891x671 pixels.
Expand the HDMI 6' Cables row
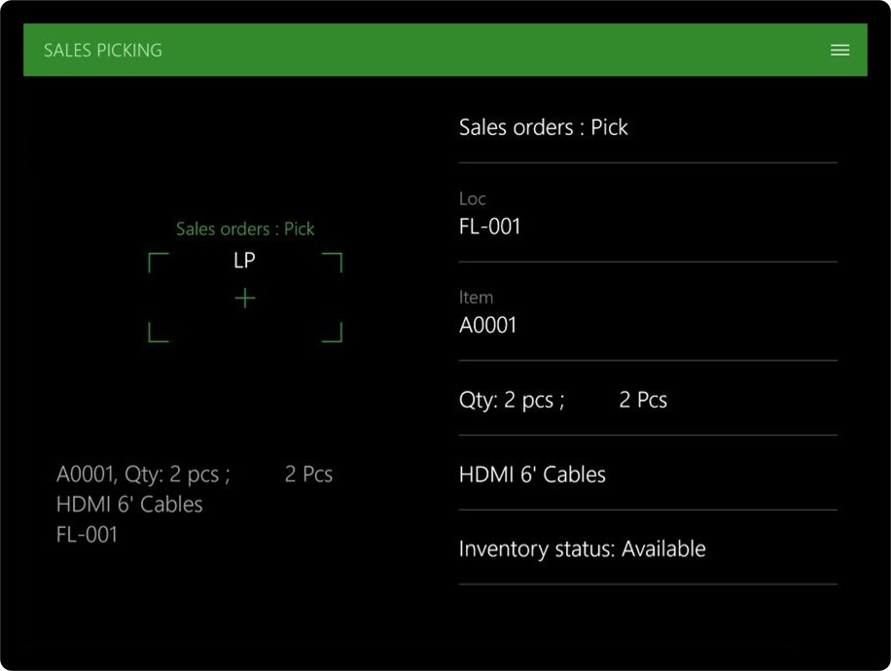click(x=532, y=474)
